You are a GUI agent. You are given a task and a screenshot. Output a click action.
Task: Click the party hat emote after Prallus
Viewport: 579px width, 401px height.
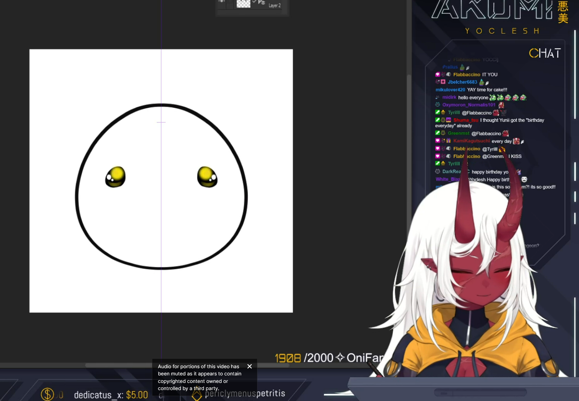(462, 67)
